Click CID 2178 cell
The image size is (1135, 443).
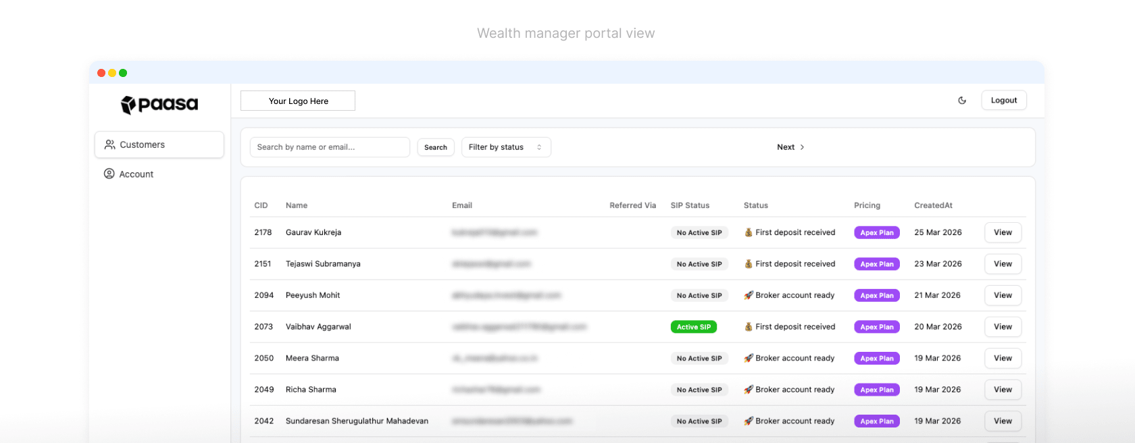[x=263, y=232]
